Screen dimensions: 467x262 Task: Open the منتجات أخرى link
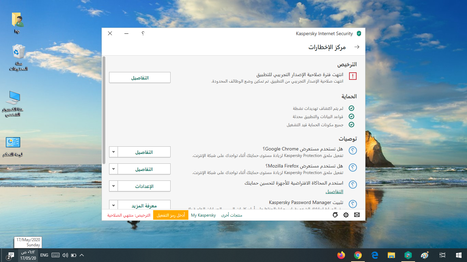[x=232, y=215]
